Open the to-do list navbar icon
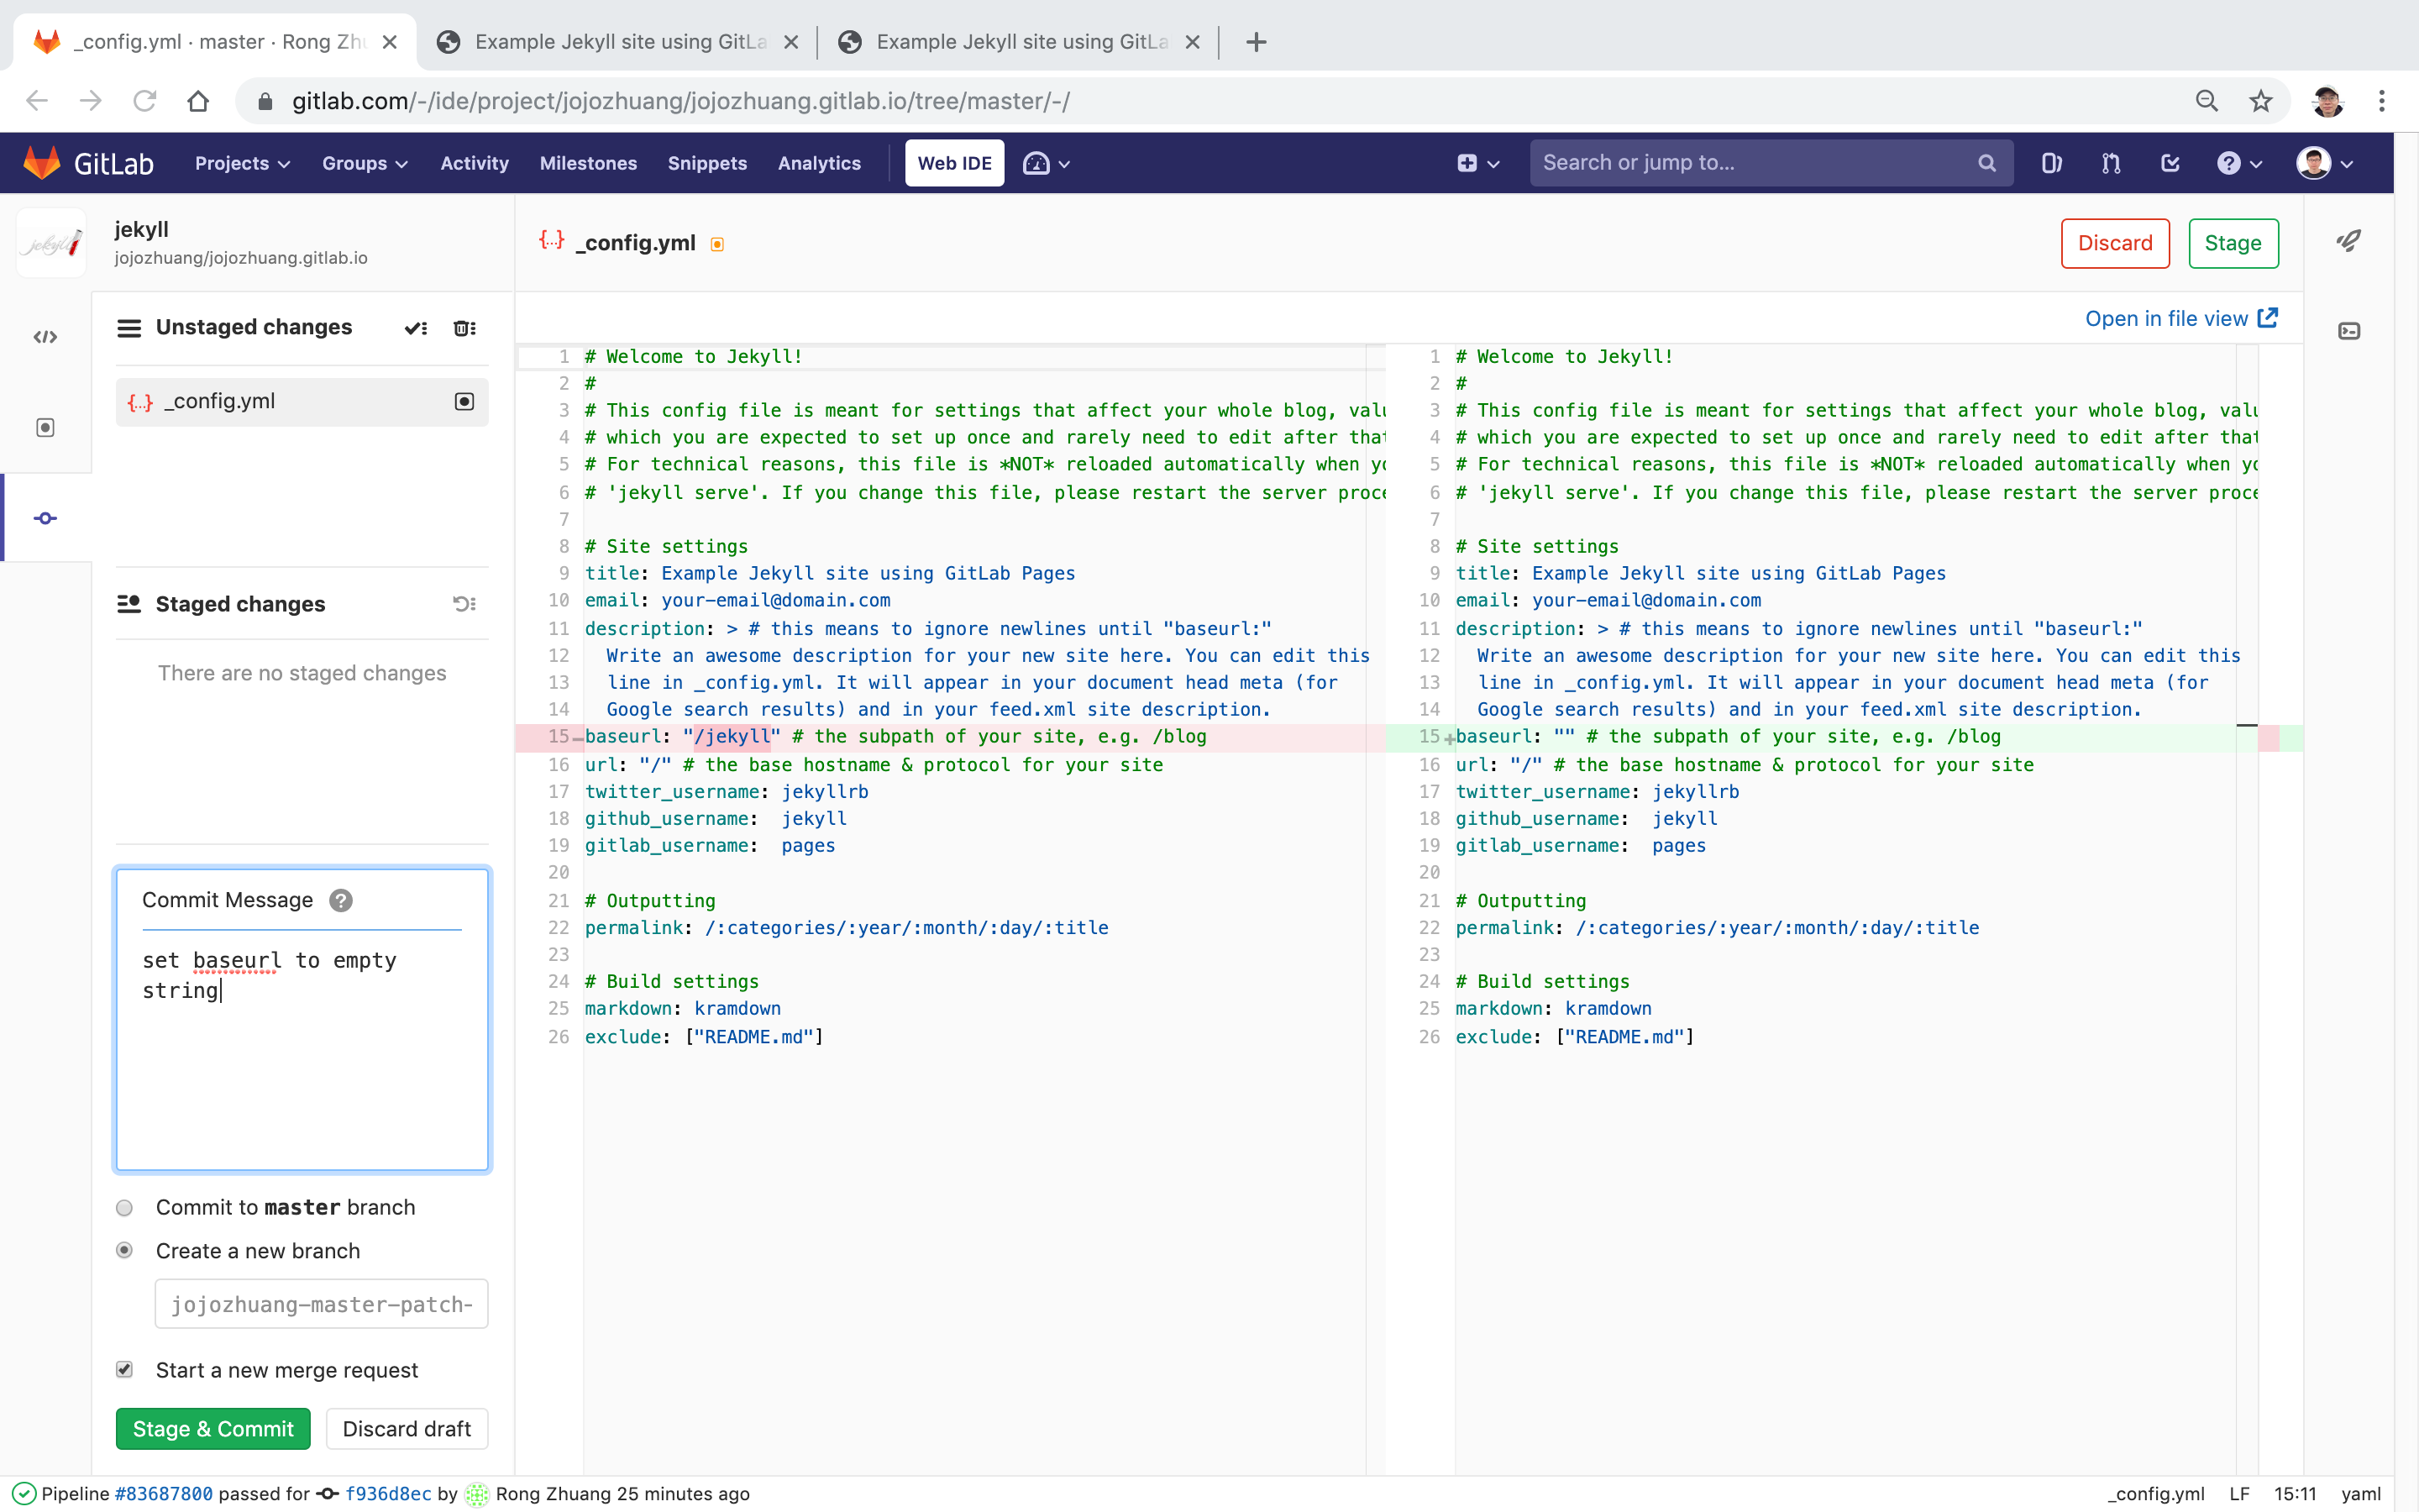 2170,163
